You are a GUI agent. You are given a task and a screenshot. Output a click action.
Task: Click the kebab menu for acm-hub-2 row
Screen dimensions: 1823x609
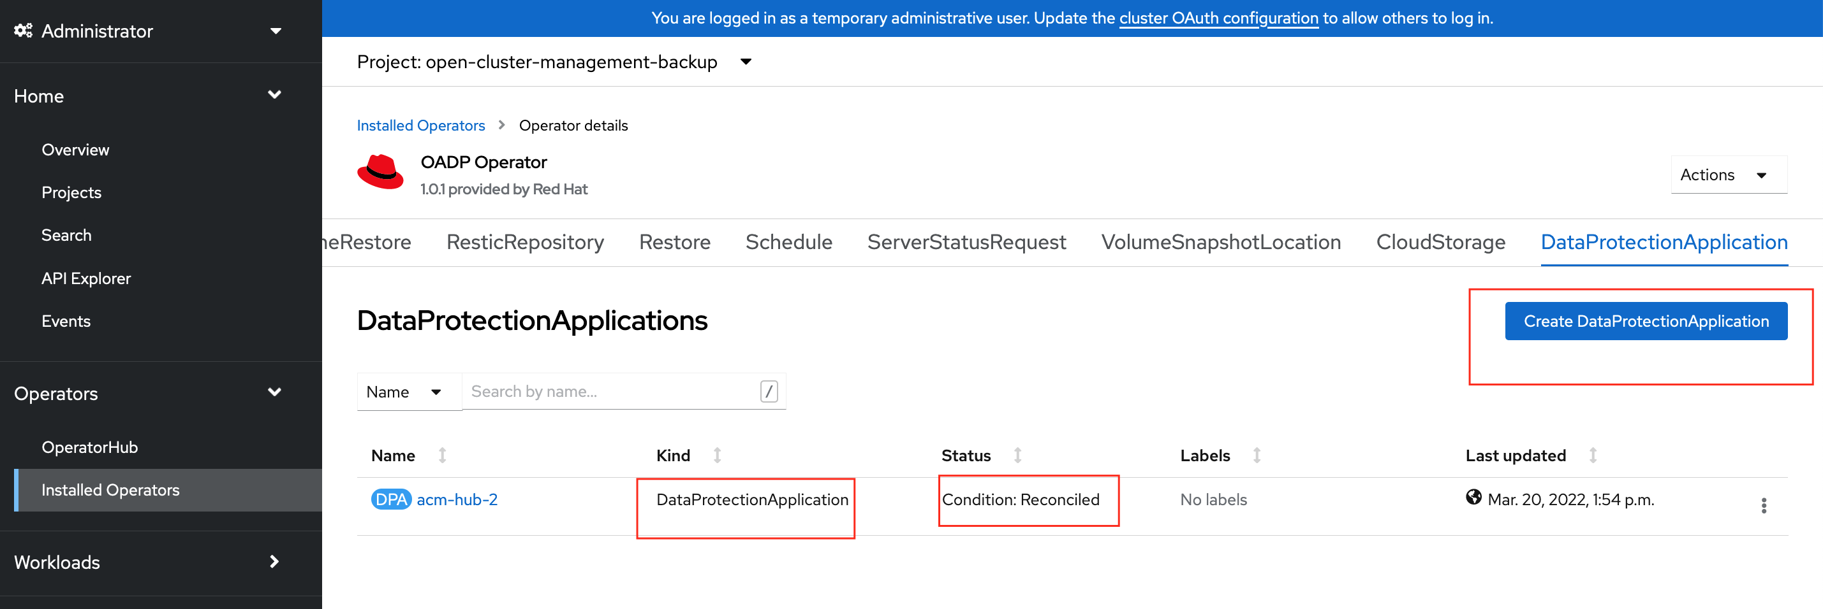(x=1763, y=505)
